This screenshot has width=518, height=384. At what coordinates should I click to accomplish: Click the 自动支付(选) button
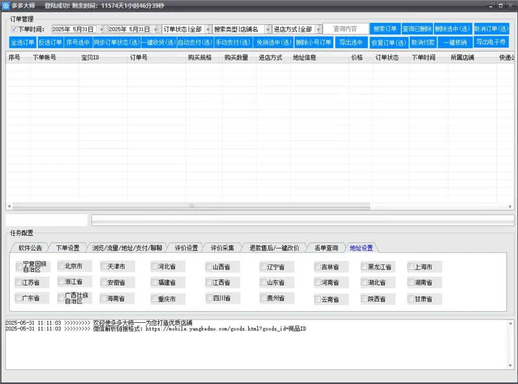pyautogui.click(x=195, y=42)
